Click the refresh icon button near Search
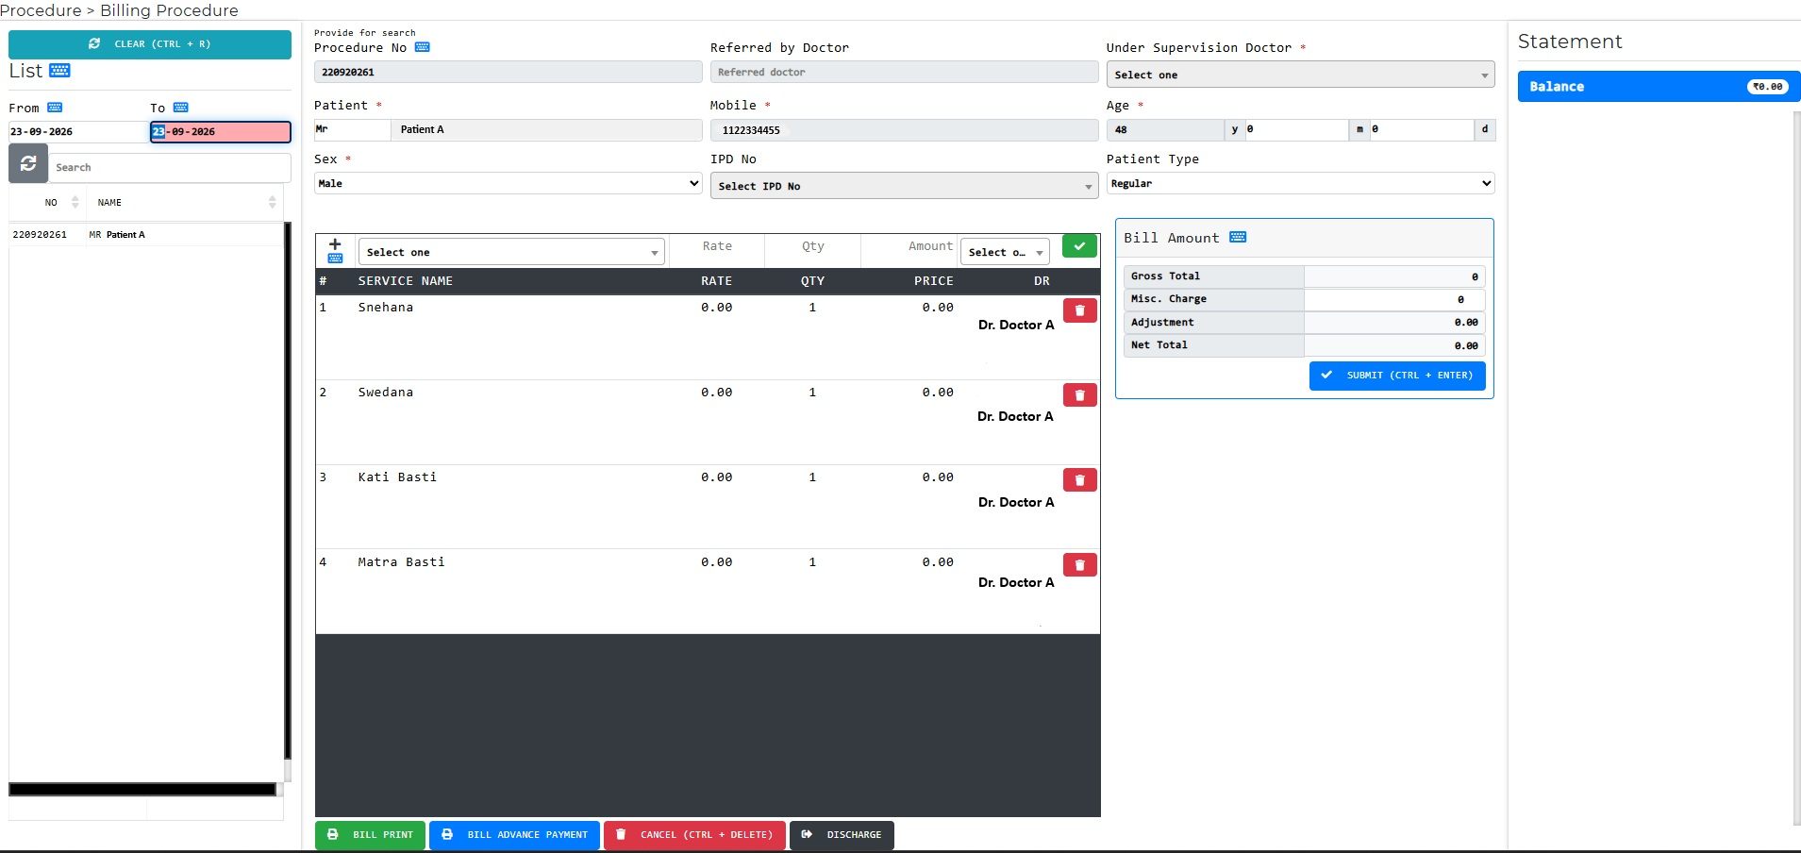 (28, 164)
